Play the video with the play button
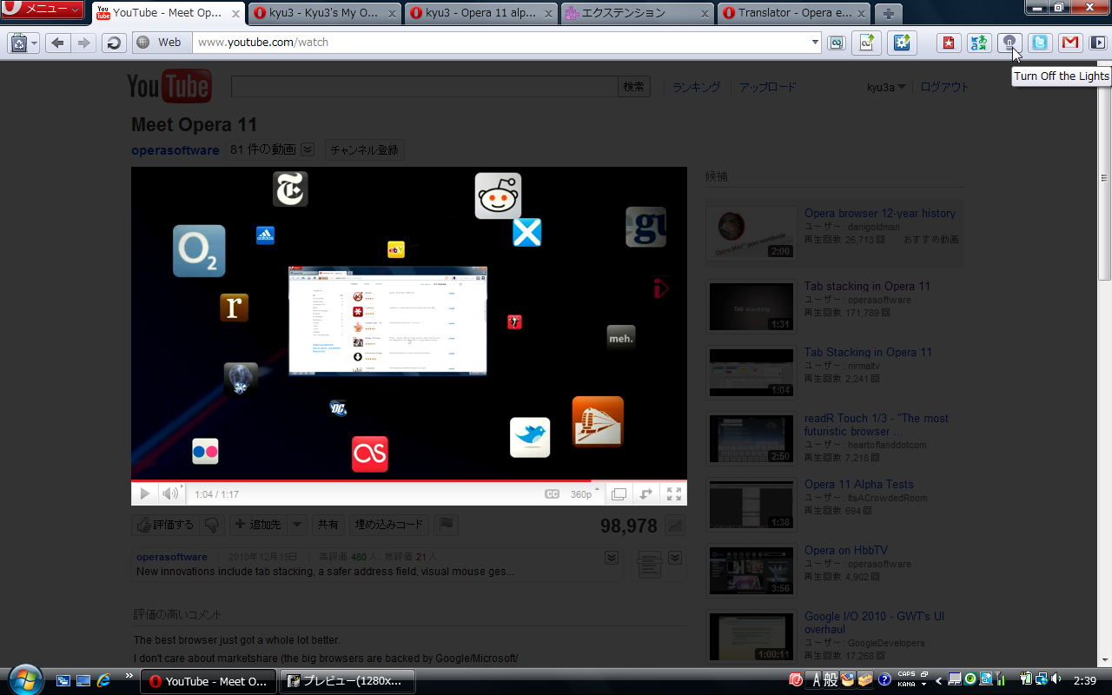 (x=144, y=493)
